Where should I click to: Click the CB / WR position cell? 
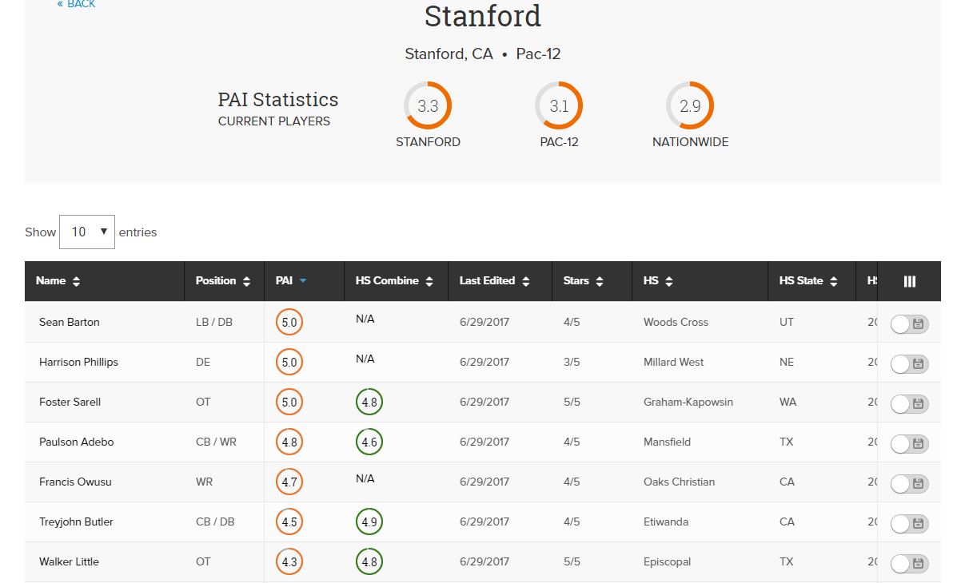216,442
